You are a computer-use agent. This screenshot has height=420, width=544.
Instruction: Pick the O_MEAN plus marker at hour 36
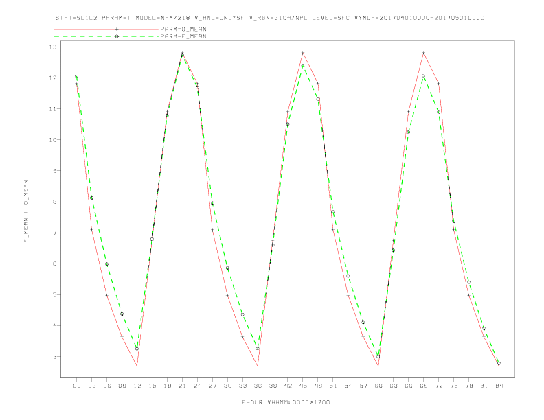(x=258, y=366)
